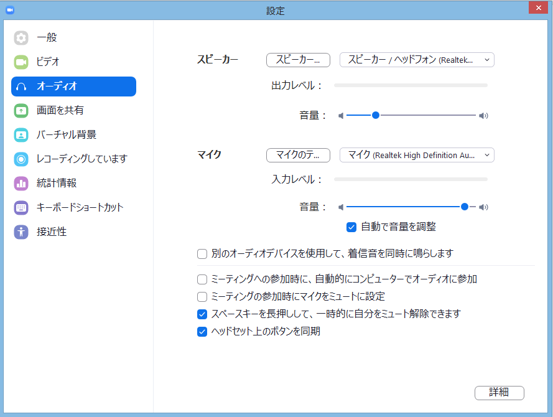
Task: Click the accessibility icon beside 接近性
Action: click(x=21, y=232)
